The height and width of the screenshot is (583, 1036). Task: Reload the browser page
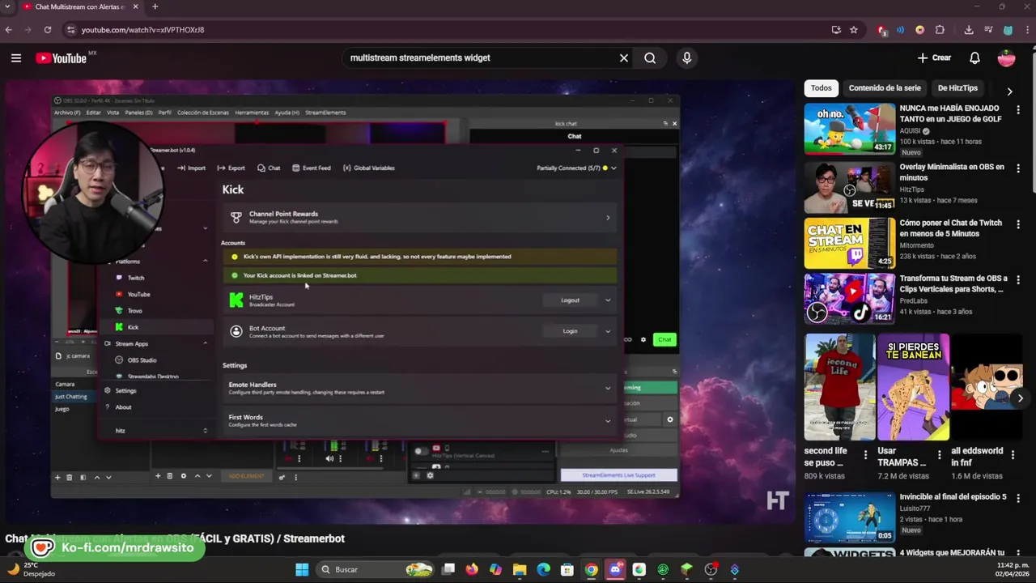click(x=48, y=30)
